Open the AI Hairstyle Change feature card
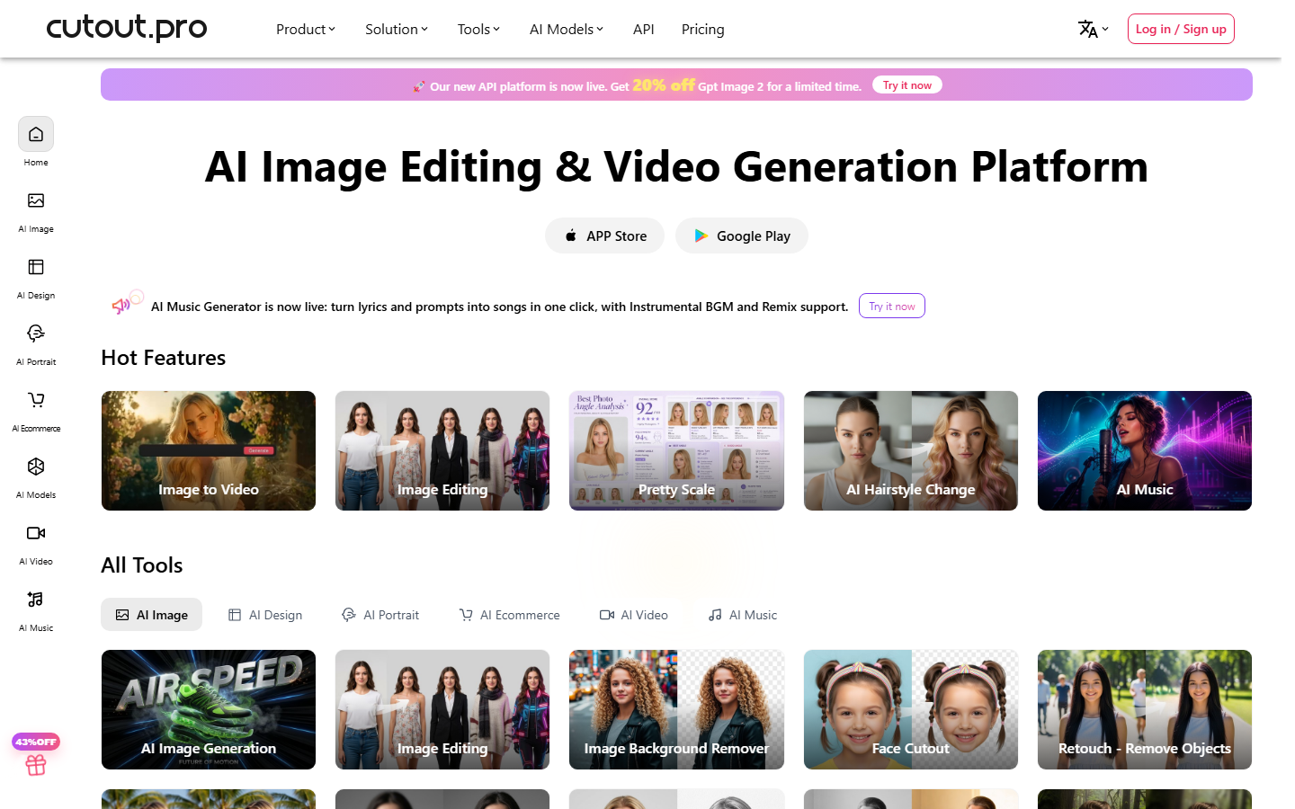This screenshot has height=809, width=1295. [911, 450]
